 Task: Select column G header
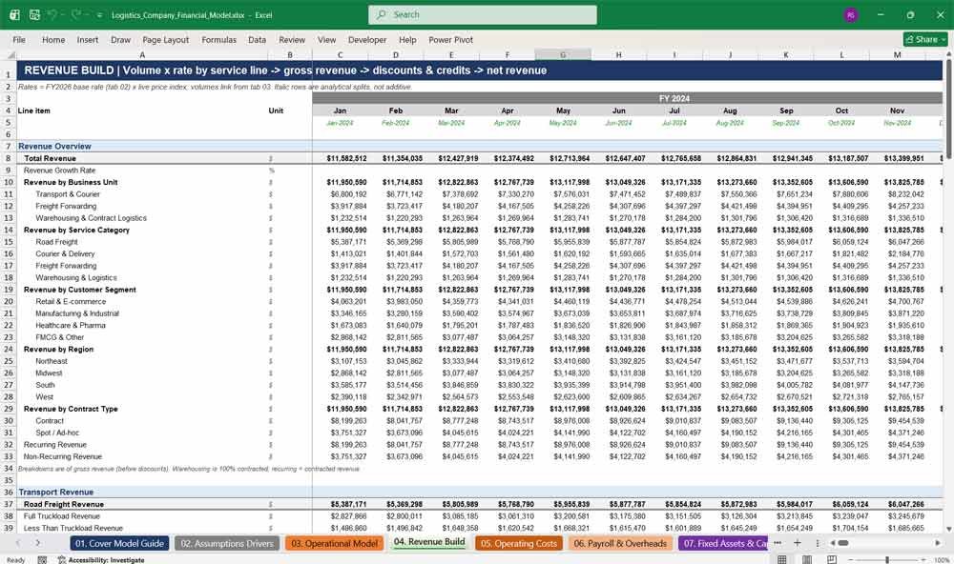coord(563,54)
